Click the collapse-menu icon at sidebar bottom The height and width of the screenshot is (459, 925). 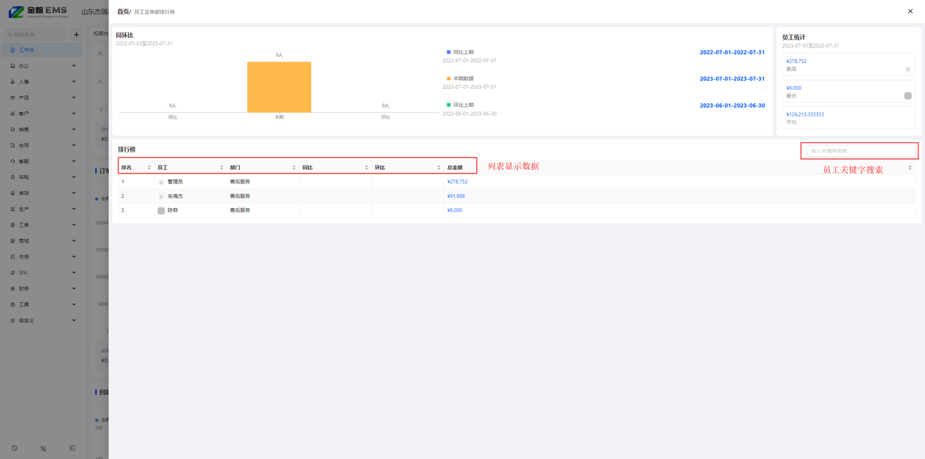(x=72, y=448)
